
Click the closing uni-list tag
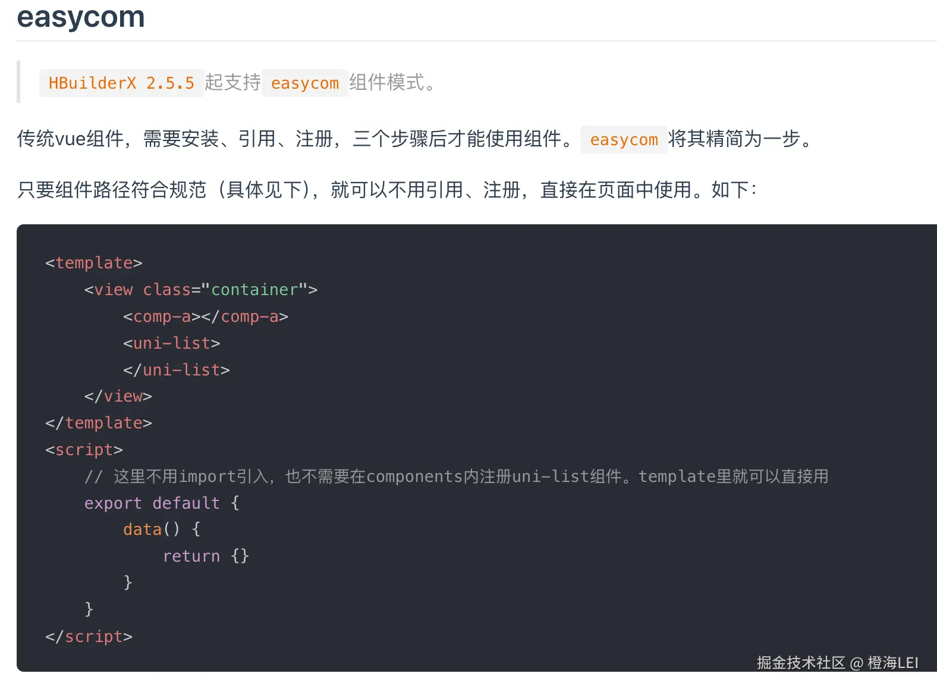click(177, 370)
